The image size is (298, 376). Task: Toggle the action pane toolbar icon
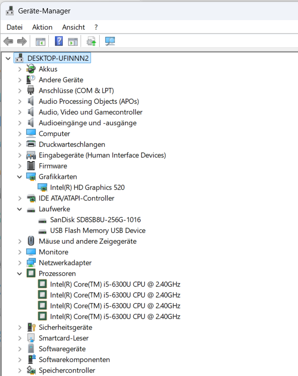click(x=73, y=42)
